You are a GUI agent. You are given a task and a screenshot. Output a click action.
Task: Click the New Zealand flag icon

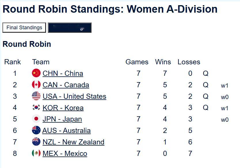coord(36,142)
